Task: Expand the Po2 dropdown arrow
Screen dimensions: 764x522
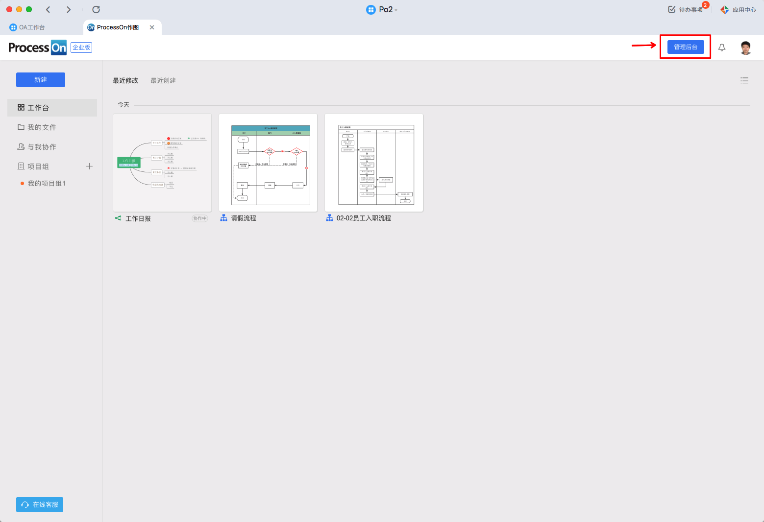Action: (396, 10)
